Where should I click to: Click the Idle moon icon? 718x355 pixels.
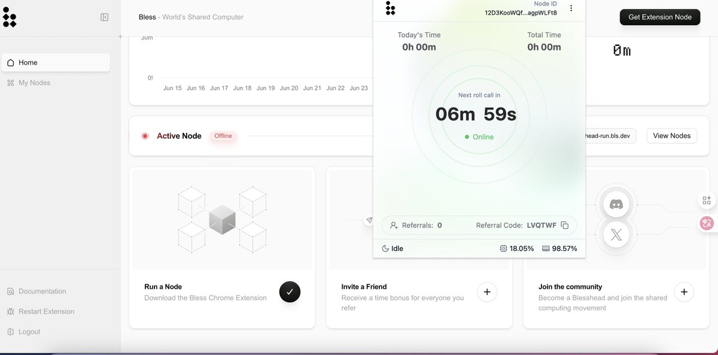pyautogui.click(x=385, y=248)
